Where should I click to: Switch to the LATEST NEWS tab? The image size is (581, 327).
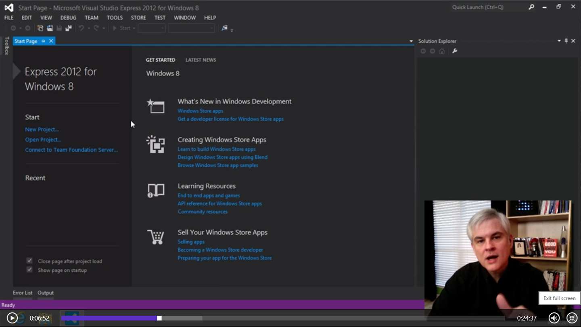click(201, 60)
